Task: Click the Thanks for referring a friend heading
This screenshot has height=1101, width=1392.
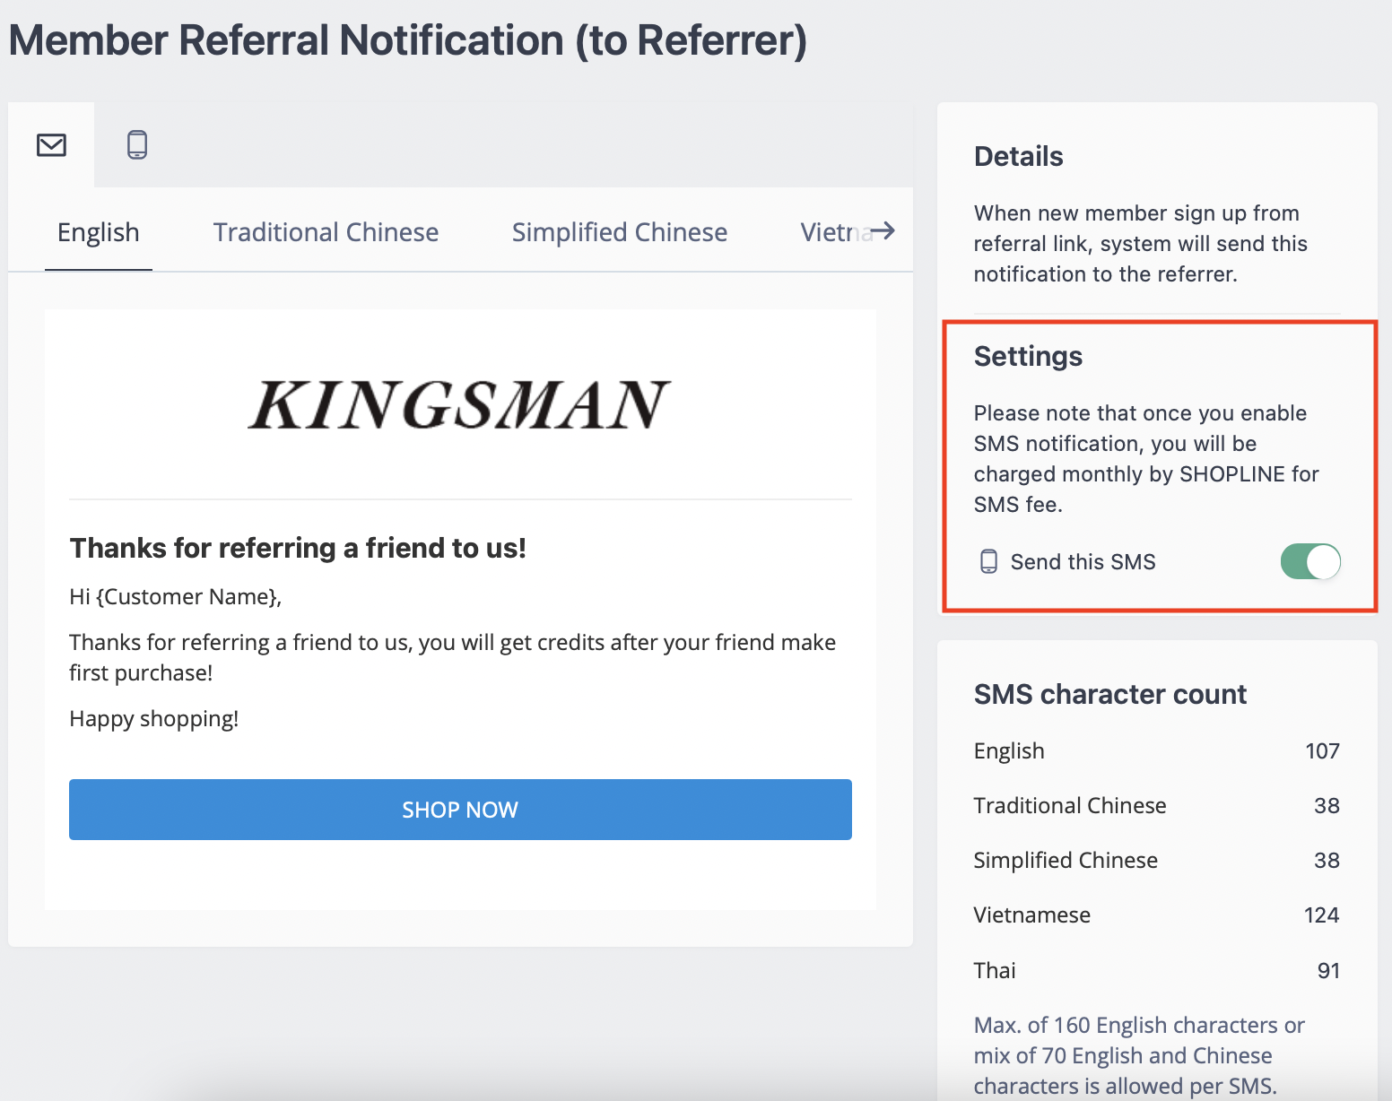Action: 298,548
